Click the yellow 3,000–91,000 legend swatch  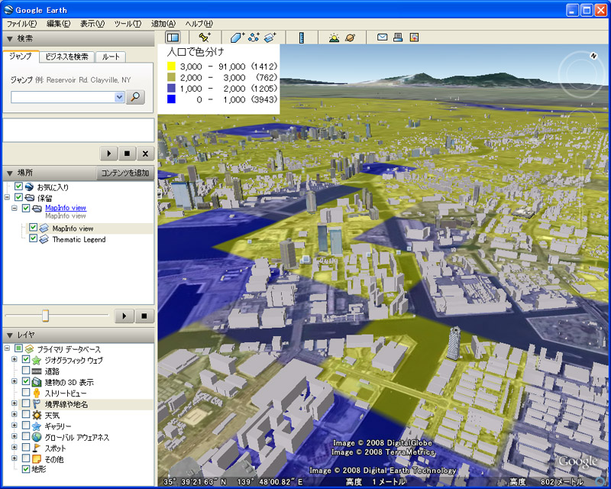click(171, 66)
